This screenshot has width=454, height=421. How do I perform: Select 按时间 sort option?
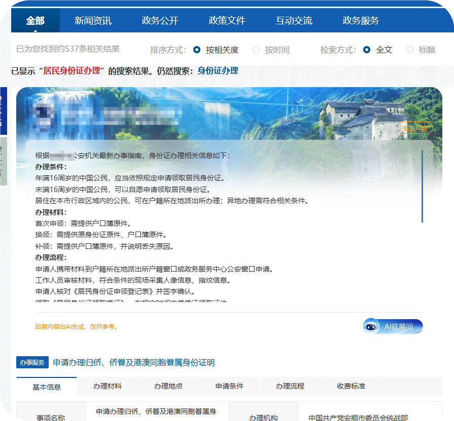click(x=271, y=50)
